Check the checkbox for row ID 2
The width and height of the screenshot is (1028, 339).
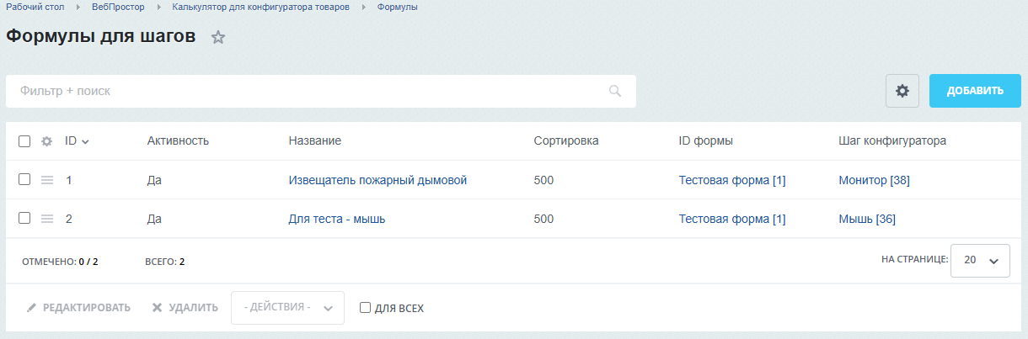click(24, 218)
